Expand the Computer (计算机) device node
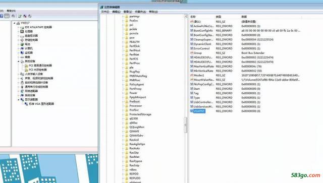The height and width of the screenshot is (183, 323). (18, 48)
